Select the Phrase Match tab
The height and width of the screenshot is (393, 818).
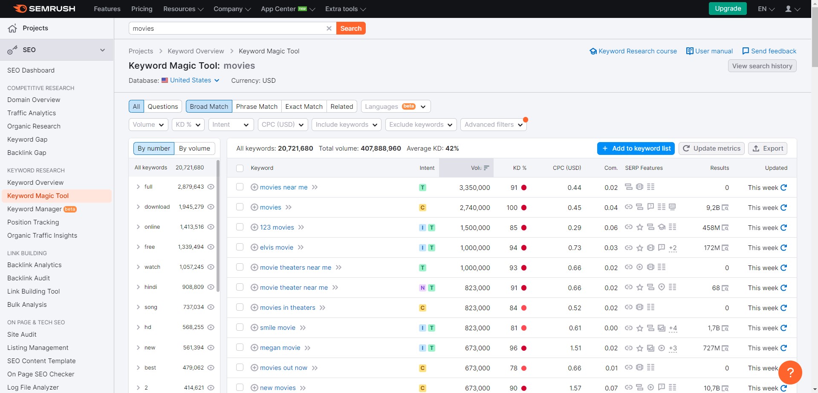click(257, 107)
